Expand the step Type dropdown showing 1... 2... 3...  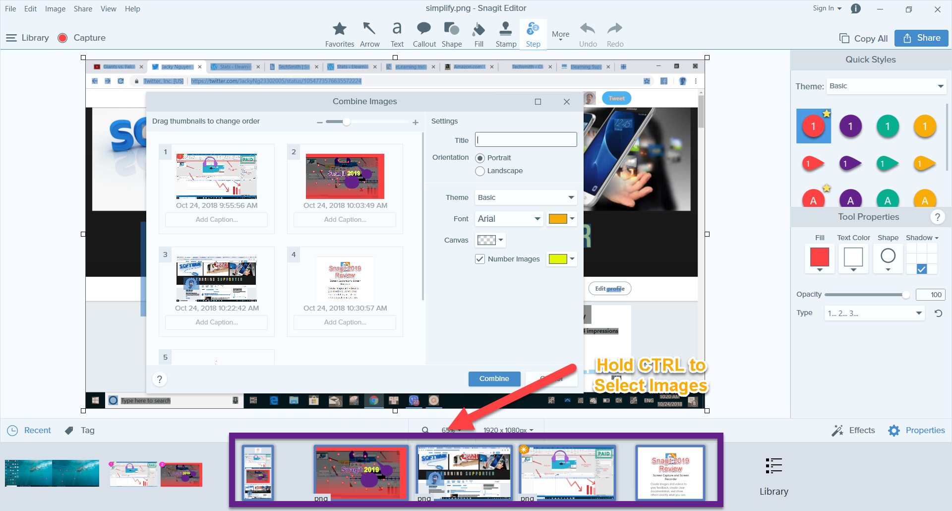pyautogui.click(x=874, y=313)
